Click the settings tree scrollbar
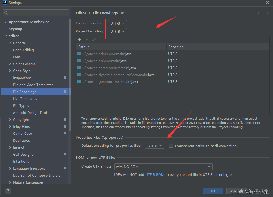Screen dimensions: 273x197 (70, 75)
